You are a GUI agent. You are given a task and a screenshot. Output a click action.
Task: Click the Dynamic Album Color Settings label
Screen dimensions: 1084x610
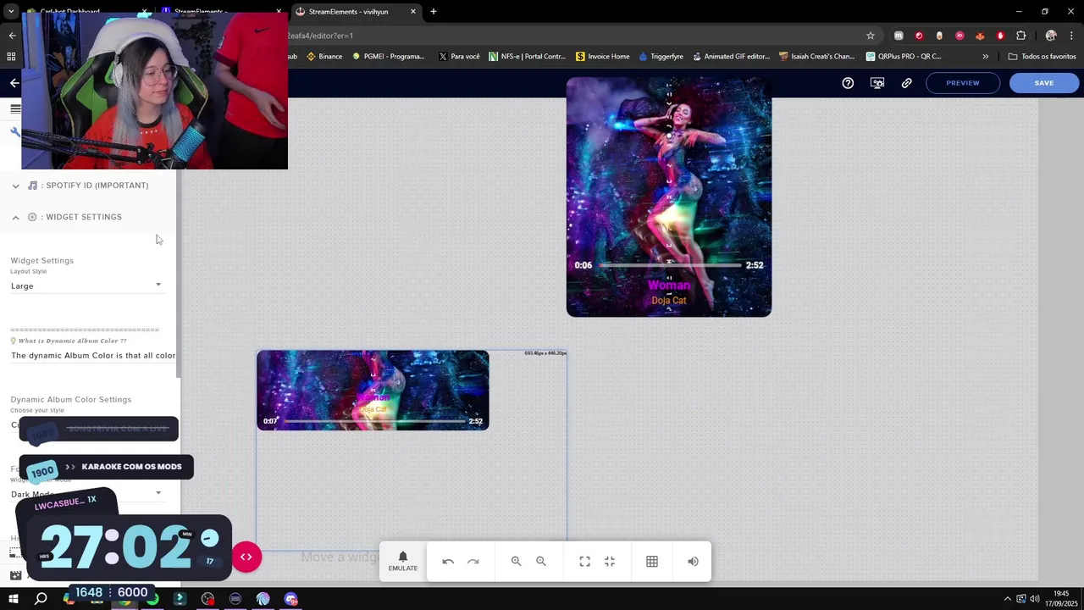click(x=71, y=400)
